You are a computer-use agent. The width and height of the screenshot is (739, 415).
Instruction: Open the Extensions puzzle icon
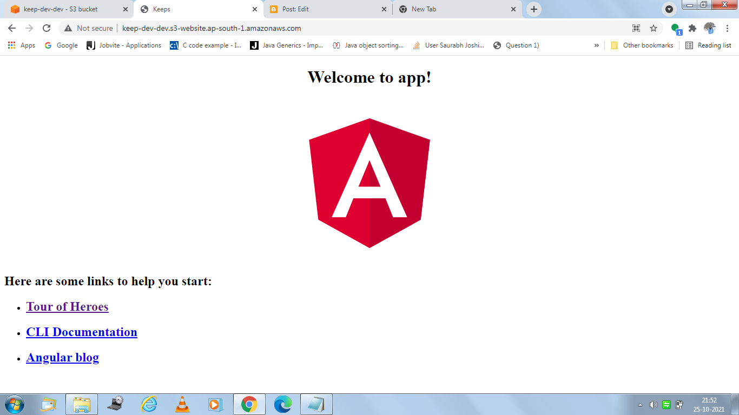click(692, 28)
